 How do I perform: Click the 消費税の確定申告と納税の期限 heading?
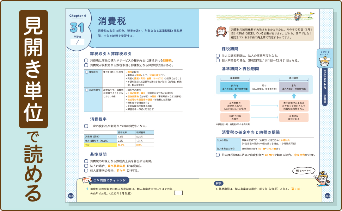(x=251, y=132)
